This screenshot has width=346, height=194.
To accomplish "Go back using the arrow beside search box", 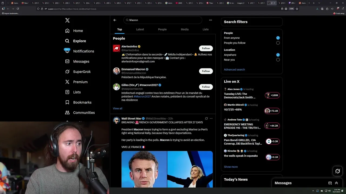I will [x=115, y=20].
